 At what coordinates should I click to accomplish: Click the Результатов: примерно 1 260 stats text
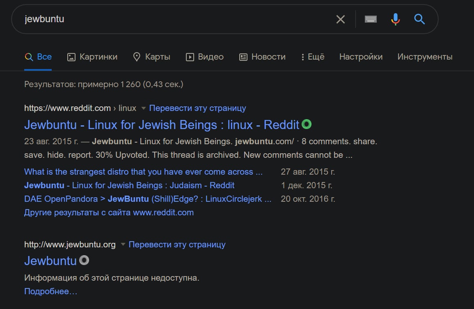(104, 84)
